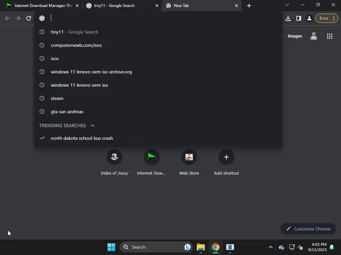
Task: Open a new tab with plus button
Action: pos(249,6)
